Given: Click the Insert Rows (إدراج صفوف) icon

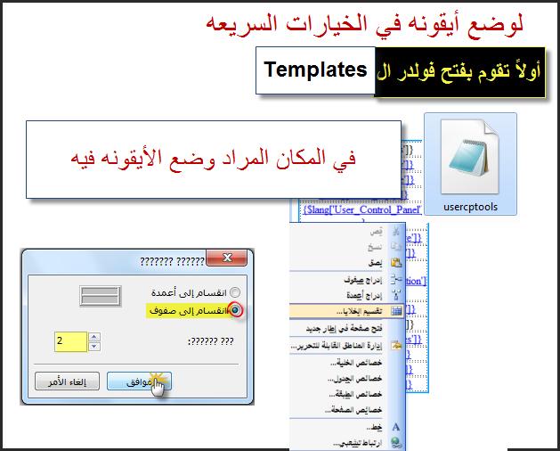Looking at the screenshot, I should [x=396, y=279].
